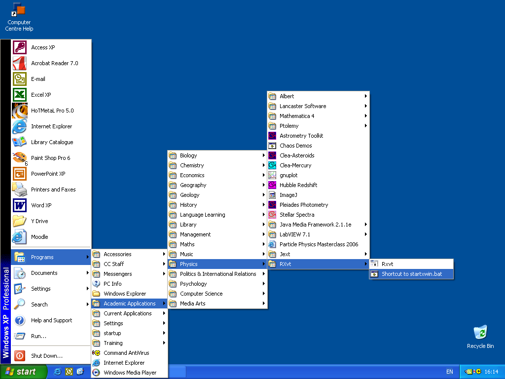505x379 pixels.
Task: Click the Command AntiVirus icon
Action: 96,353
